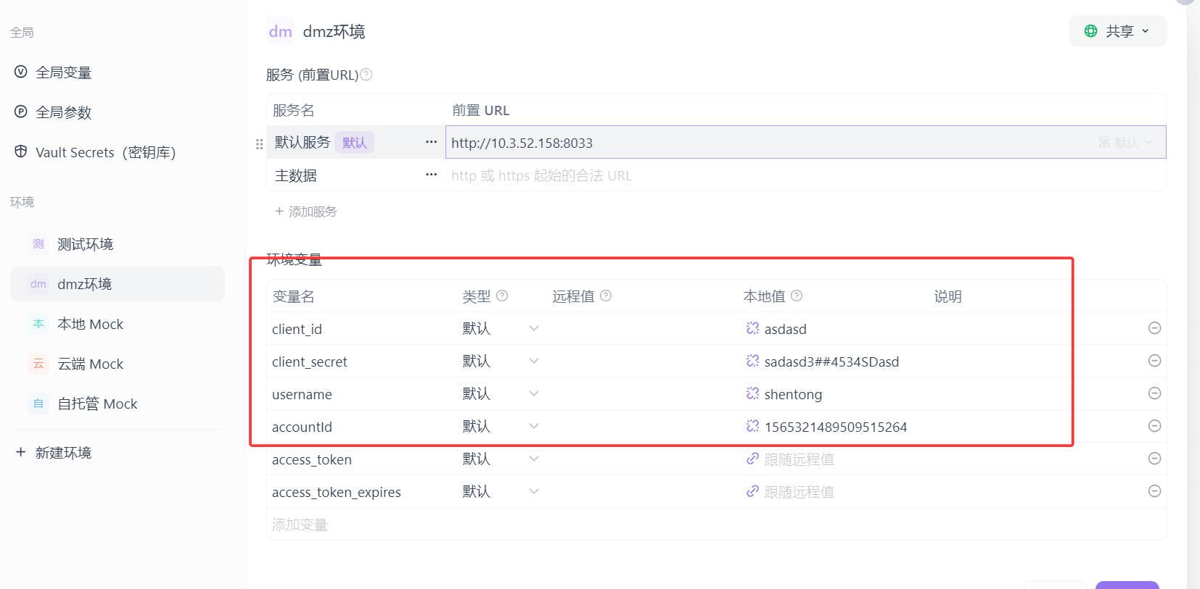Click the access_token_expires variable name cell
The width and height of the screenshot is (1200, 589).
pos(337,492)
